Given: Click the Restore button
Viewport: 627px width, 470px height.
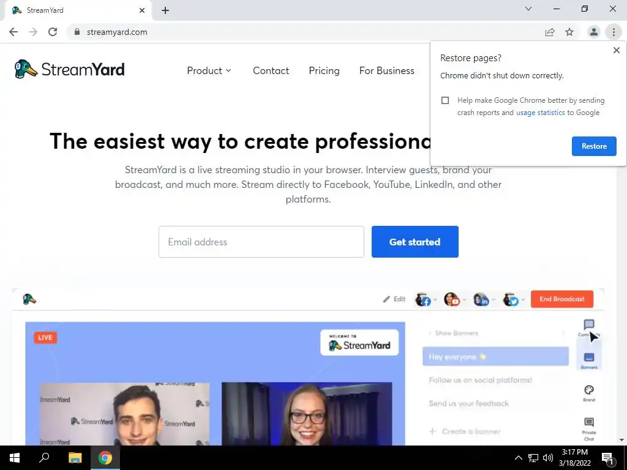Looking at the screenshot, I should click(x=594, y=146).
